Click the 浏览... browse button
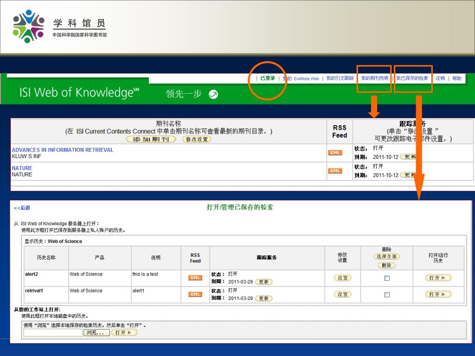 97,332
